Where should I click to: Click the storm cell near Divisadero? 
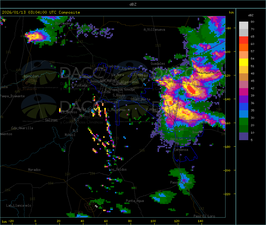35,36
